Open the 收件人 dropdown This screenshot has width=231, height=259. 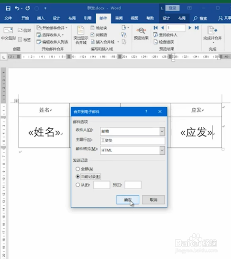[162, 131]
